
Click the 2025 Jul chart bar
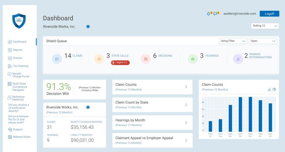pos(210,126)
